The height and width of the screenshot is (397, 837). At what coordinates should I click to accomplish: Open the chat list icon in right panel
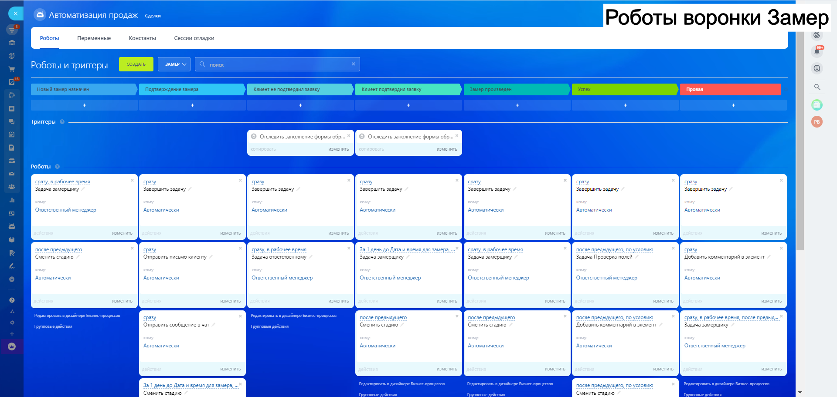tap(817, 68)
